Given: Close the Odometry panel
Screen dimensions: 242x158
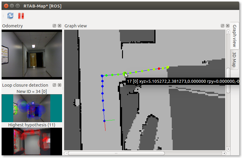Looking at the screenshot, I should [59, 26].
